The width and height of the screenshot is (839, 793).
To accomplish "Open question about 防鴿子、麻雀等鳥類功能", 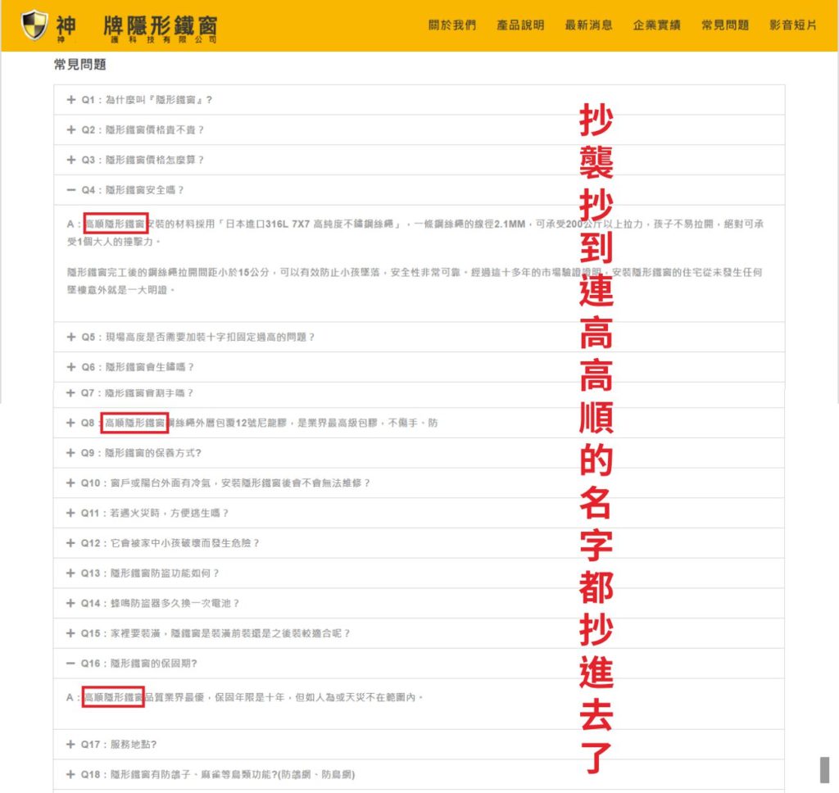I will point(233,774).
